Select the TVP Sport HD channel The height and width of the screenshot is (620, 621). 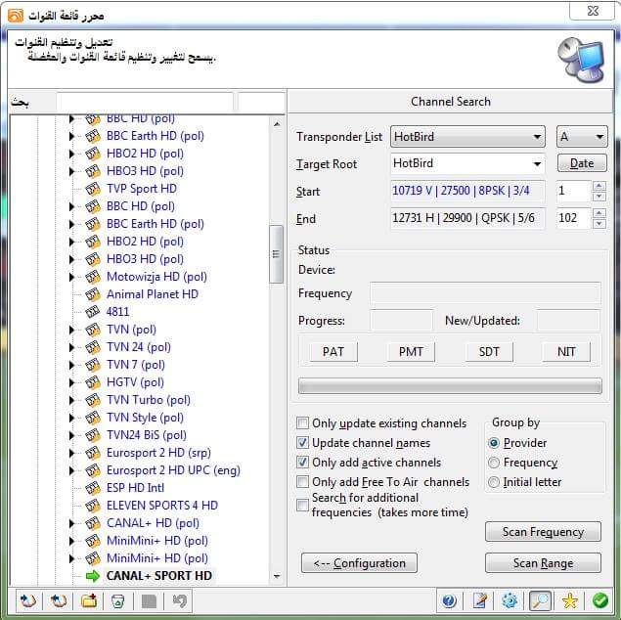click(x=142, y=189)
